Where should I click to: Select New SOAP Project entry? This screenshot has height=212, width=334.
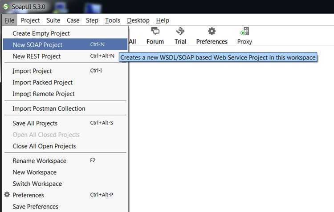(65, 44)
